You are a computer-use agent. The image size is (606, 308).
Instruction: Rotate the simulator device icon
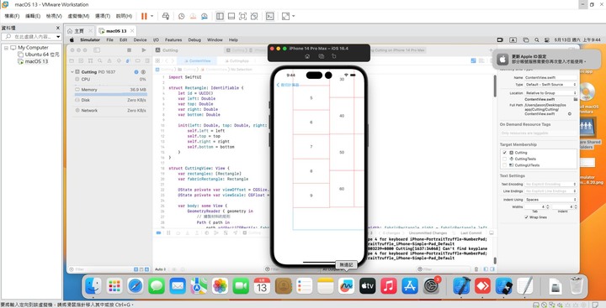click(x=334, y=56)
